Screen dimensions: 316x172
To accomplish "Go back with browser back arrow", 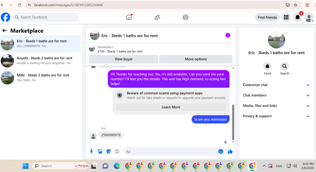I will (2, 5).
